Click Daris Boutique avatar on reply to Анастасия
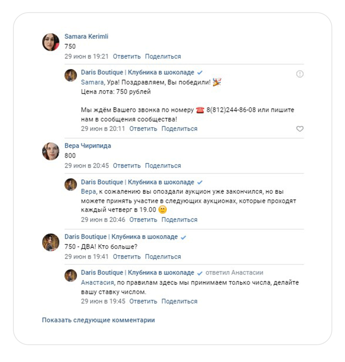Image resolution: width=345 pixels, height=362 pixels. 71,276
